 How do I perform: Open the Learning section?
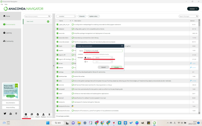tap(9, 33)
